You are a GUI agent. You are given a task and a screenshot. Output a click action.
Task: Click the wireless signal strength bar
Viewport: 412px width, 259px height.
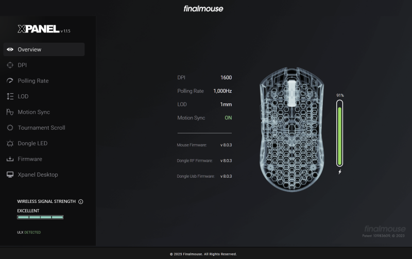[40, 217]
